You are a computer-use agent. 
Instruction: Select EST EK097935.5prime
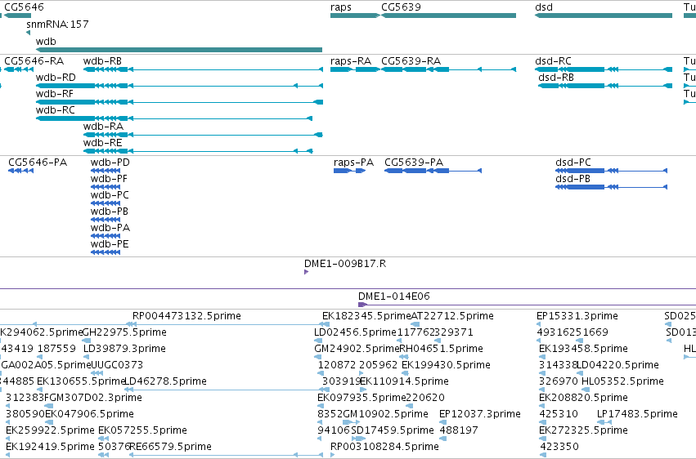pyautogui.click(x=361, y=398)
